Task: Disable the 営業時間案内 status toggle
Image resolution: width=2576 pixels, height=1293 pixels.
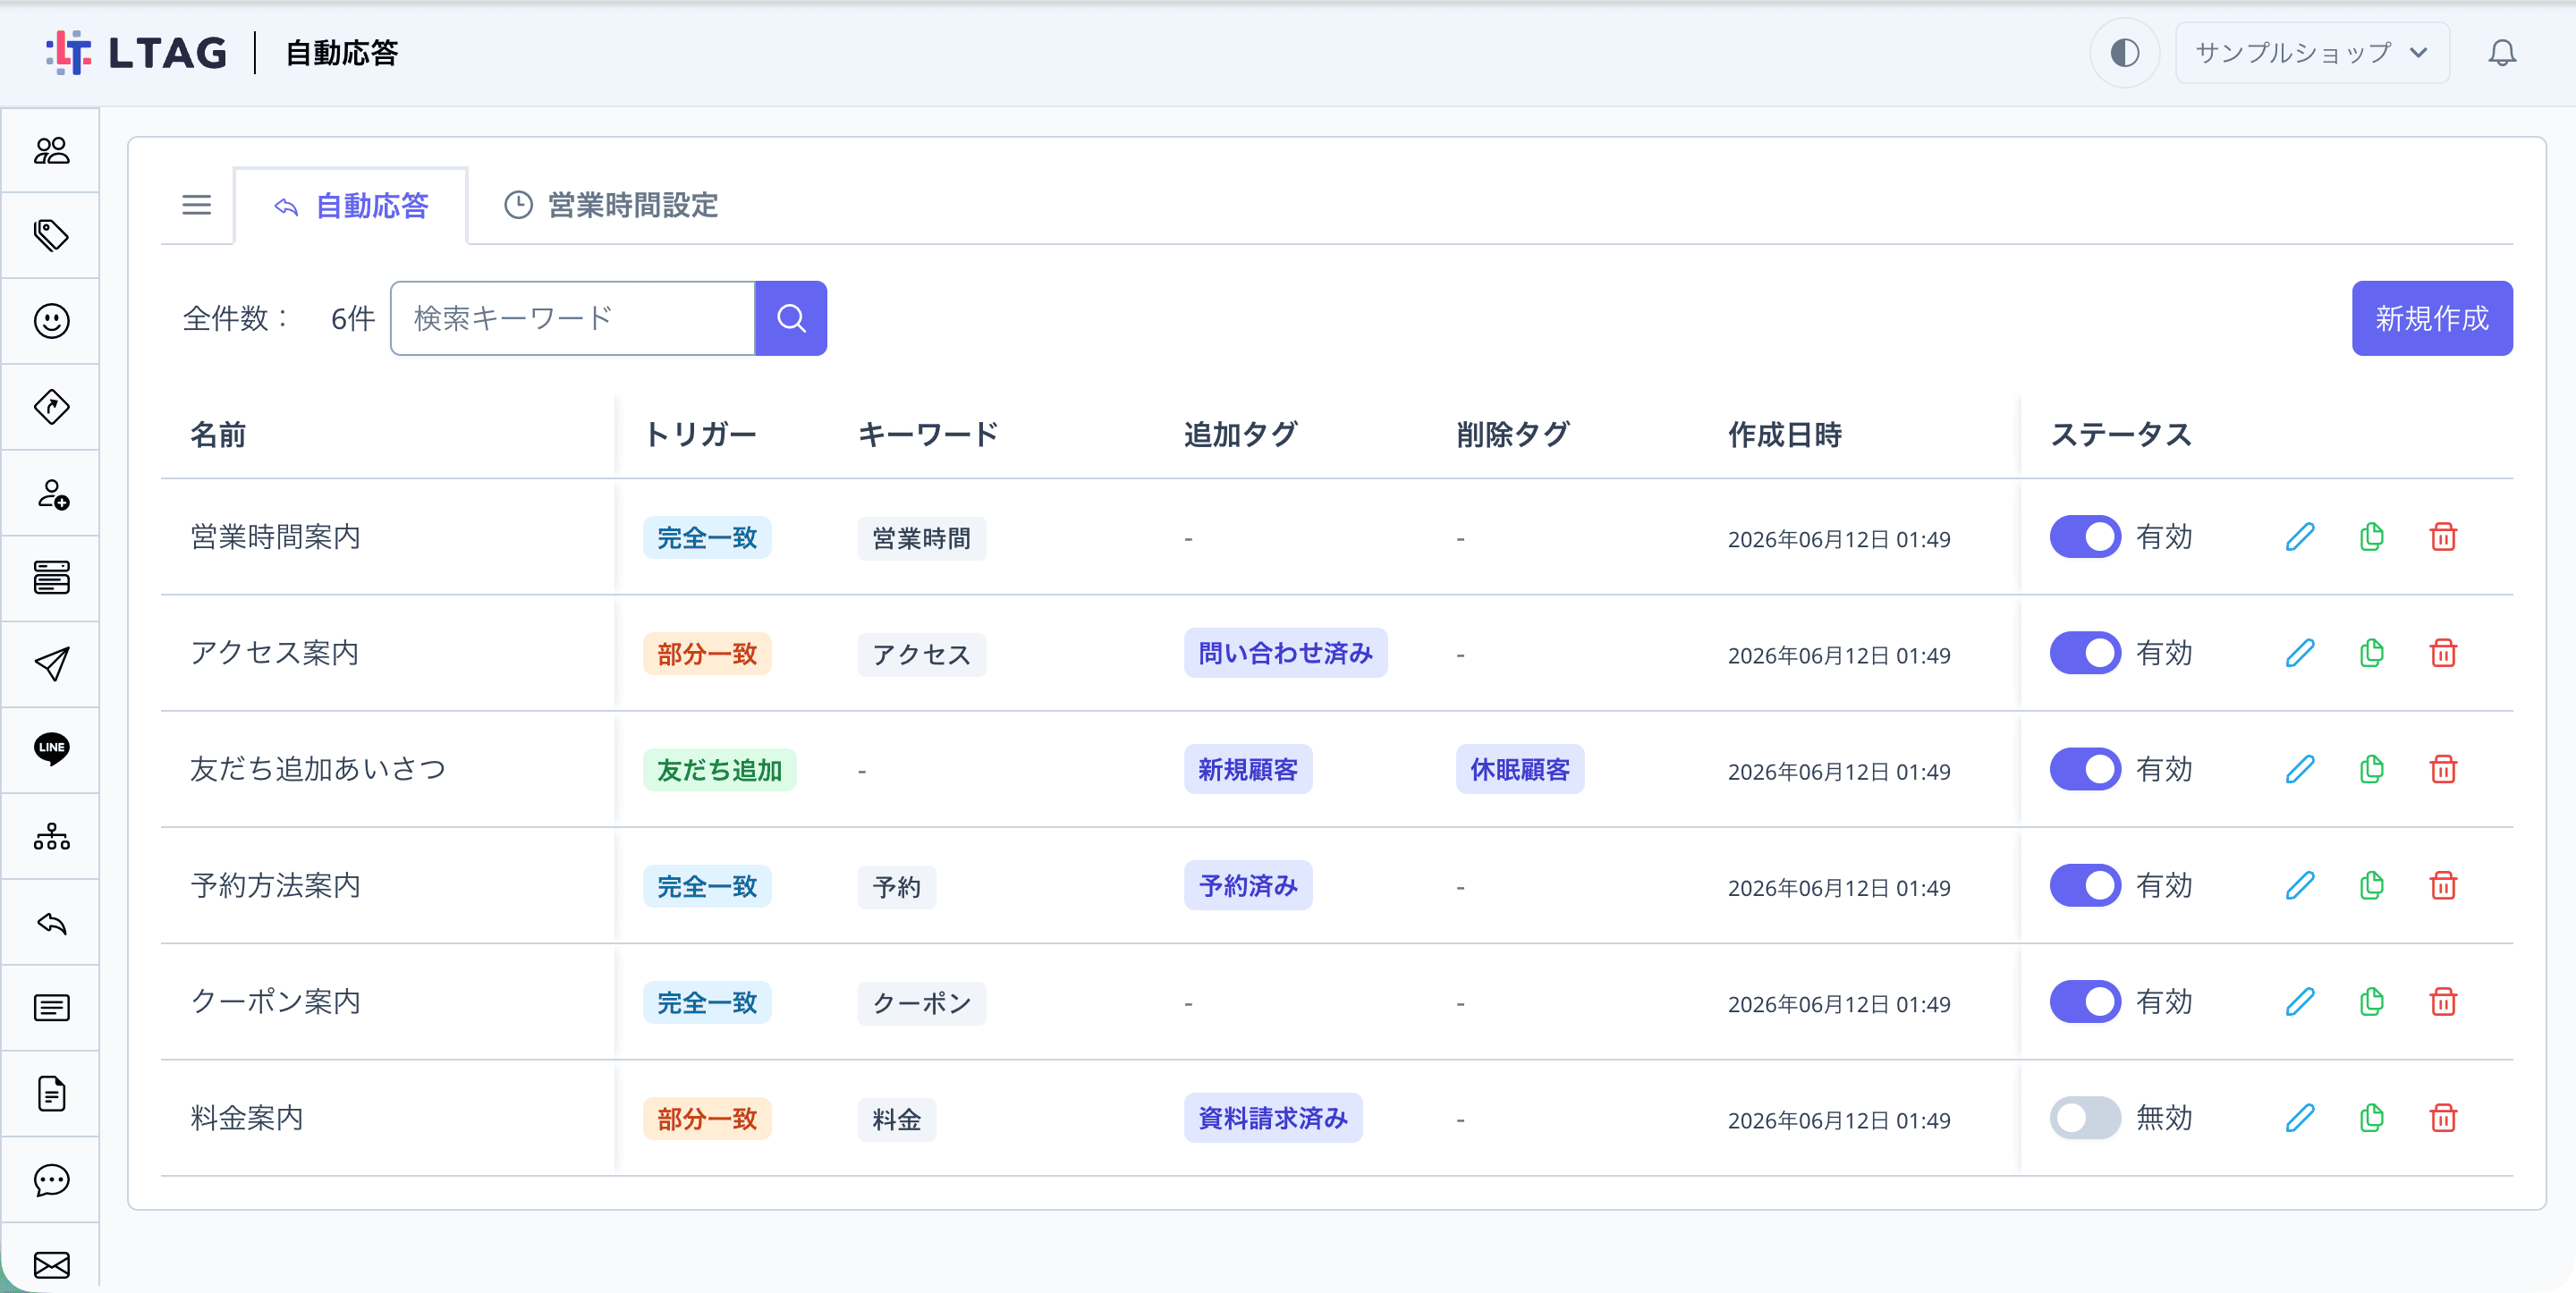Action: point(2085,537)
